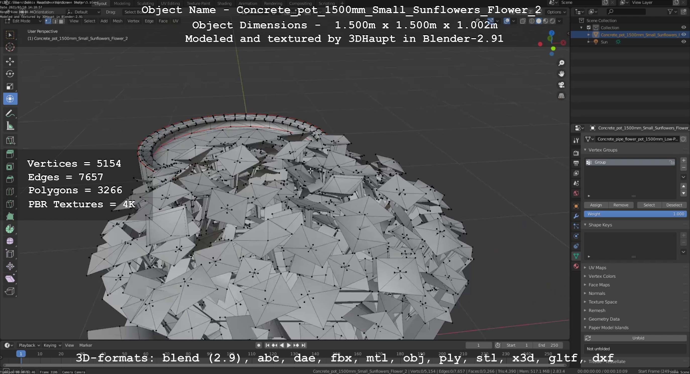690x374 pixels.
Task: Open Keying dropdown in timeline
Action: (x=52, y=345)
